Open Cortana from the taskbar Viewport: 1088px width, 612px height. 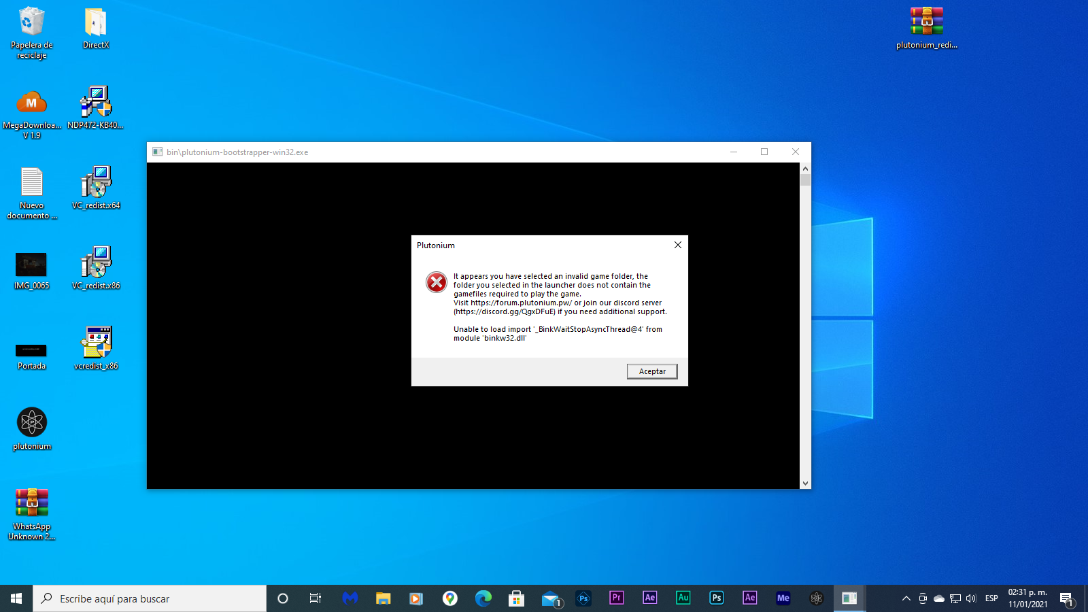tap(283, 598)
